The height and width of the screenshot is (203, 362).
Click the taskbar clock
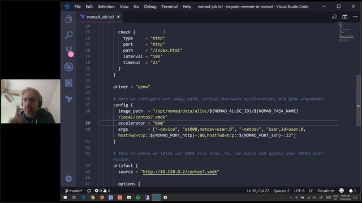(345, 197)
